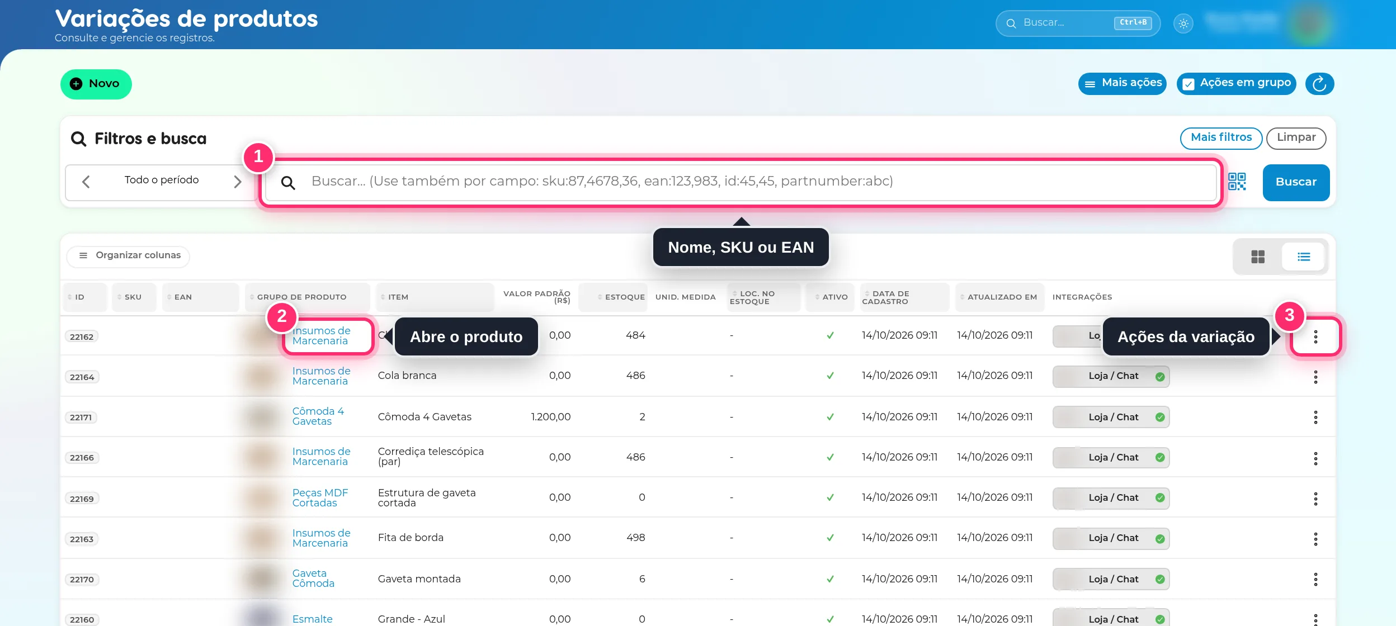Open Mais filtros options

[1221, 137]
